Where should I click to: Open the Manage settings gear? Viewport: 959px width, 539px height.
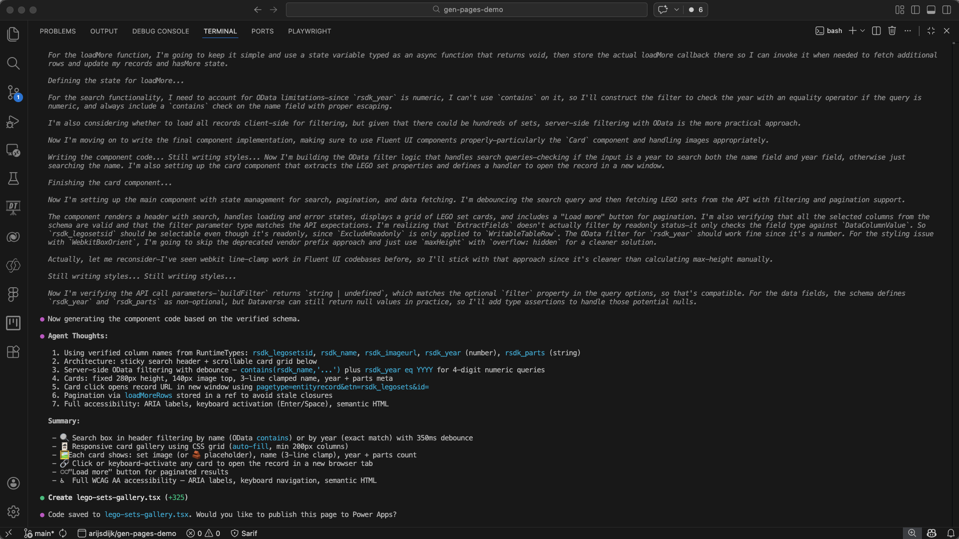click(x=14, y=511)
